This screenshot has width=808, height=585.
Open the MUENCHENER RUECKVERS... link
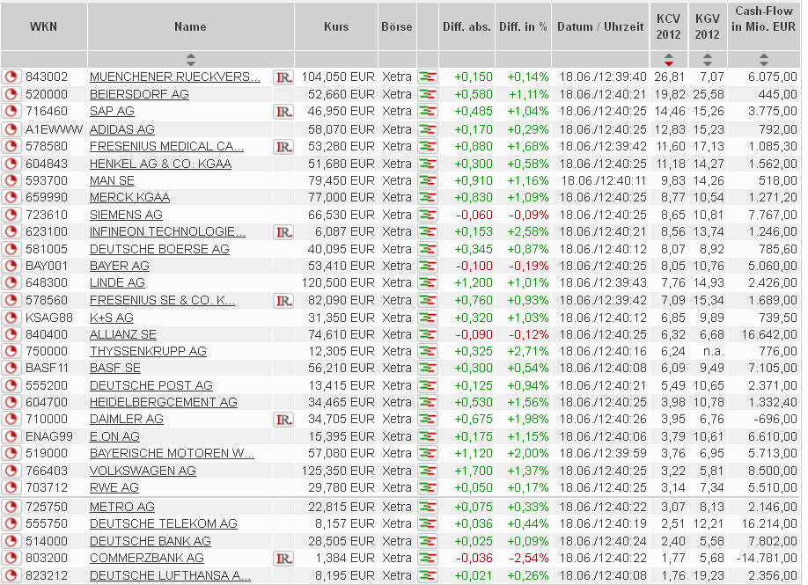click(x=174, y=77)
